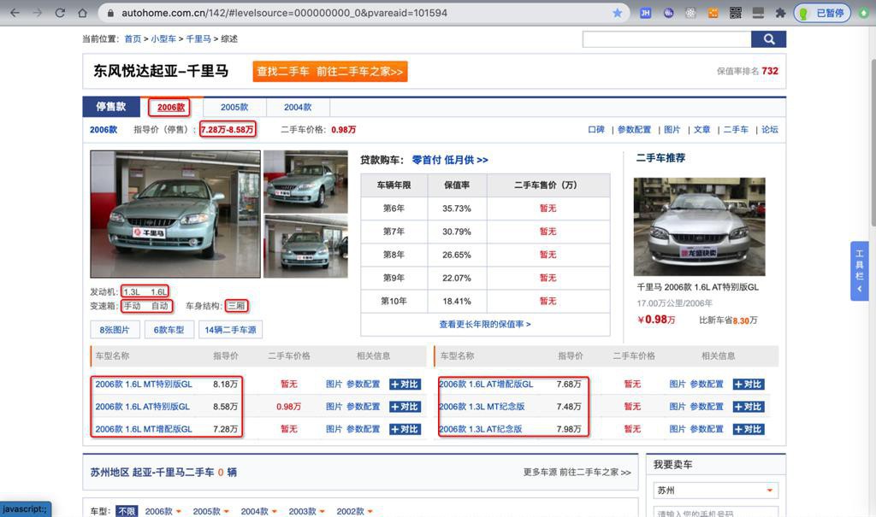Open the 口碑 section link
This screenshot has height=517, width=876.
(x=596, y=130)
